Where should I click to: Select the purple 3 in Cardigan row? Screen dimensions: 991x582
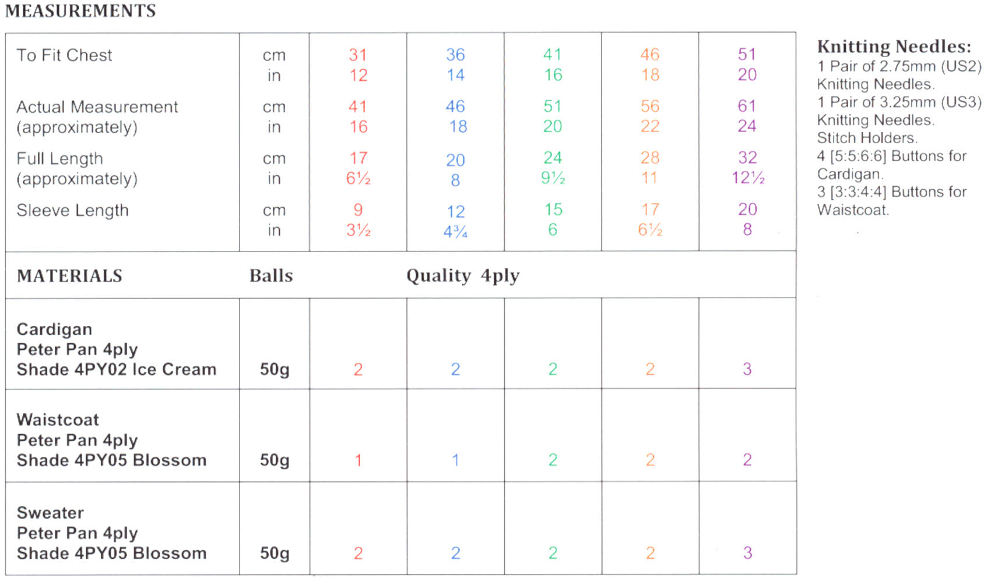pos(747,369)
